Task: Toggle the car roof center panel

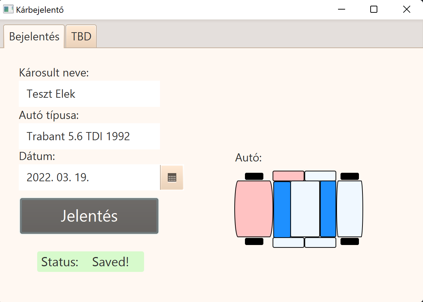Action: coord(305,209)
